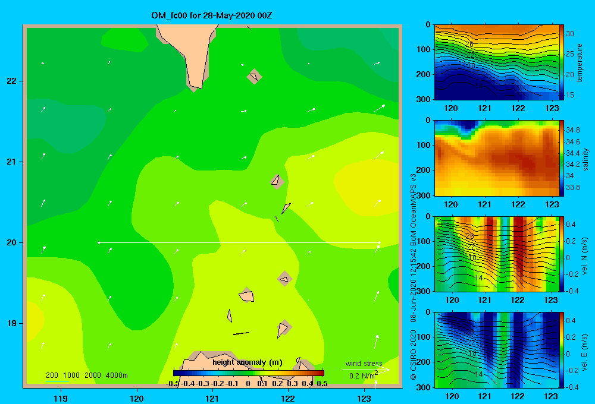This screenshot has height=404, width=595.
Task: Click the "34.8" tick on salinity color bar
Action: pyautogui.click(x=572, y=130)
